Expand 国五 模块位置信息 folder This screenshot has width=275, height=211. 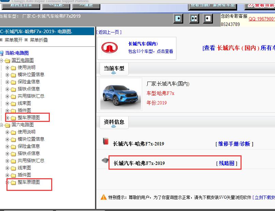click(x=8, y=75)
